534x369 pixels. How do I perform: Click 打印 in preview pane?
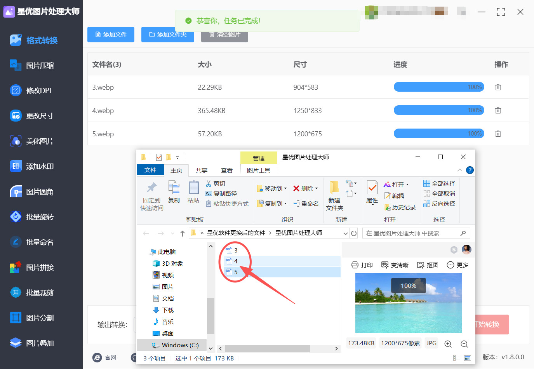point(362,265)
